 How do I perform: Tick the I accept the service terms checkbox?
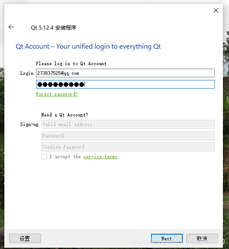tap(44, 156)
